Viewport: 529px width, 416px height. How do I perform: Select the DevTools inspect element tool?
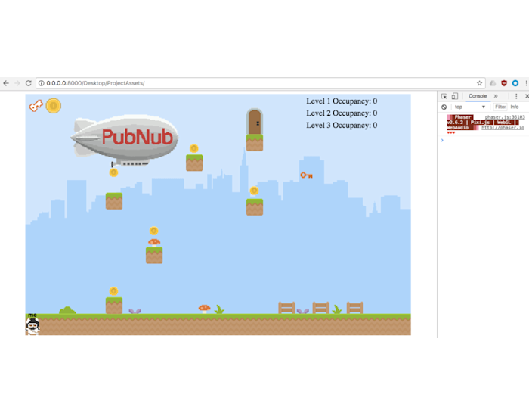click(x=444, y=96)
